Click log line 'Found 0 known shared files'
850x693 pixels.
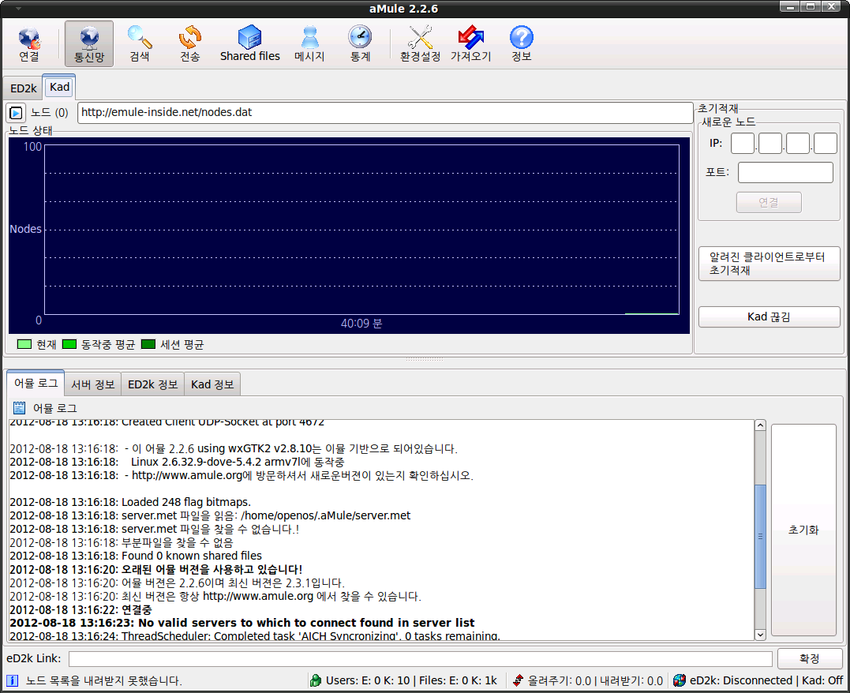tap(136, 556)
